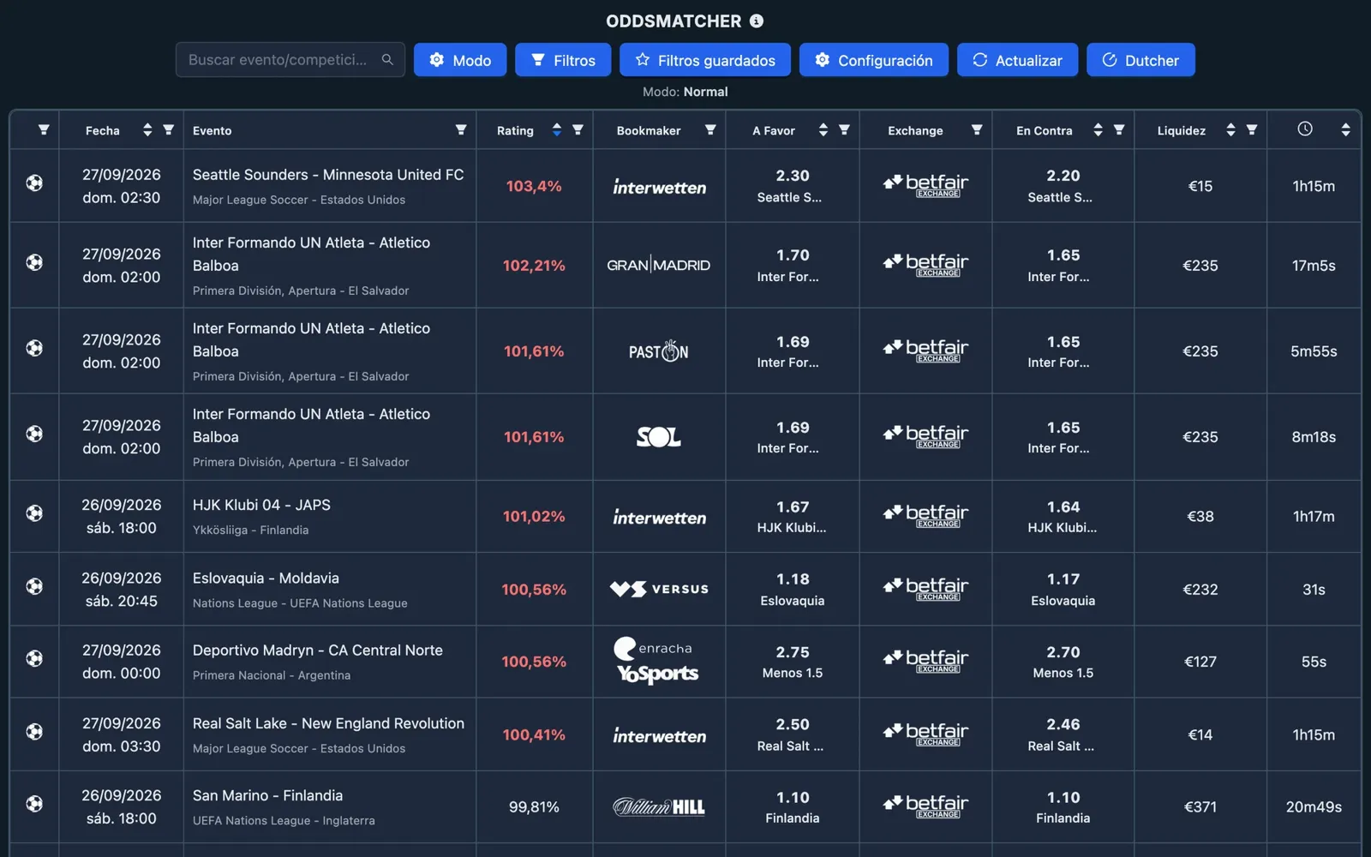Image resolution: width=1371 pixels, height=857 pixels.
Task: Click the VERSUS bookmaker logo
Action: [659, 589]
